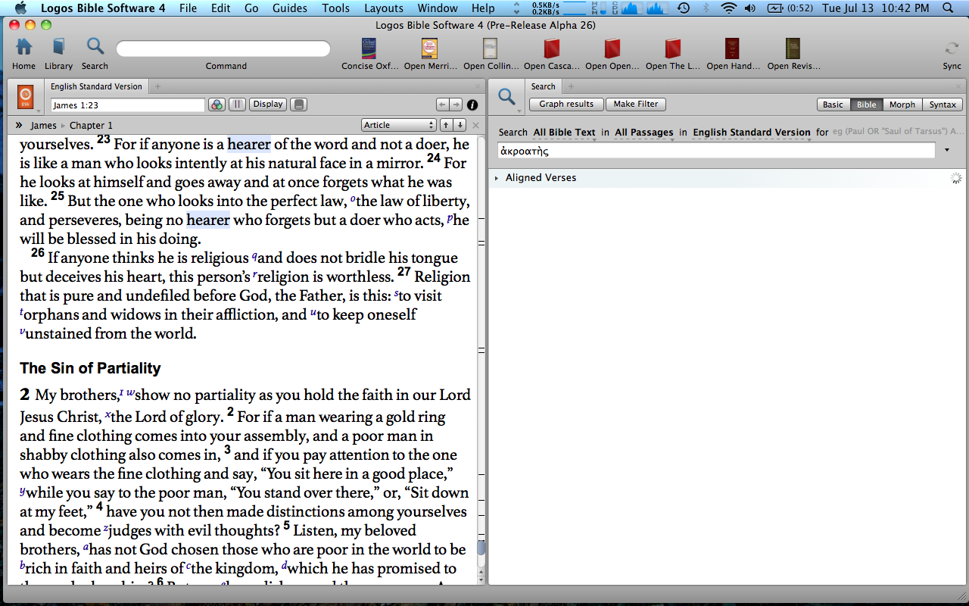The height and width of the screenshot is (606, 969).
Task: Navigate forward in ESV panel history
Action: 456,105
